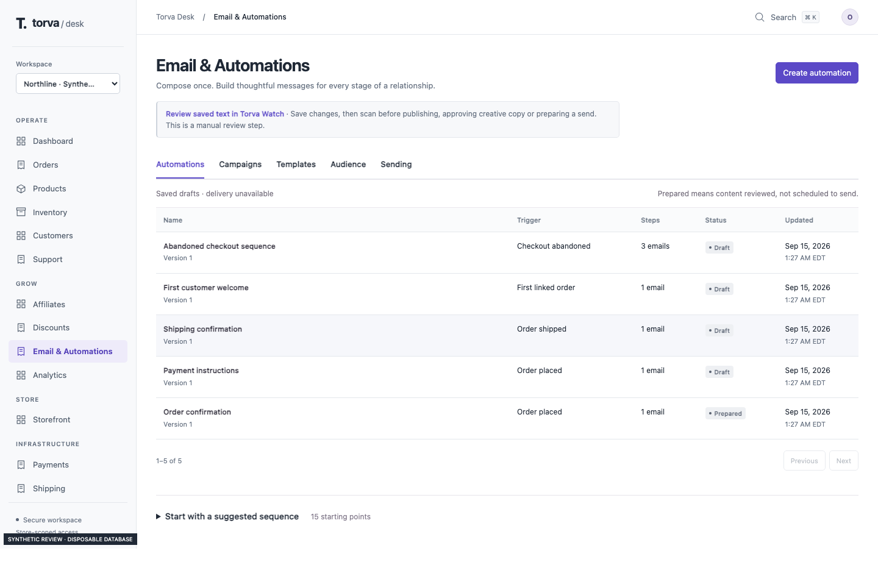Click the Email & Automations breadcrumb

[x=250, y=17]
